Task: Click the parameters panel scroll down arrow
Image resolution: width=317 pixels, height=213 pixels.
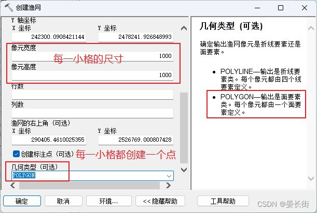Action: [184, 170]
